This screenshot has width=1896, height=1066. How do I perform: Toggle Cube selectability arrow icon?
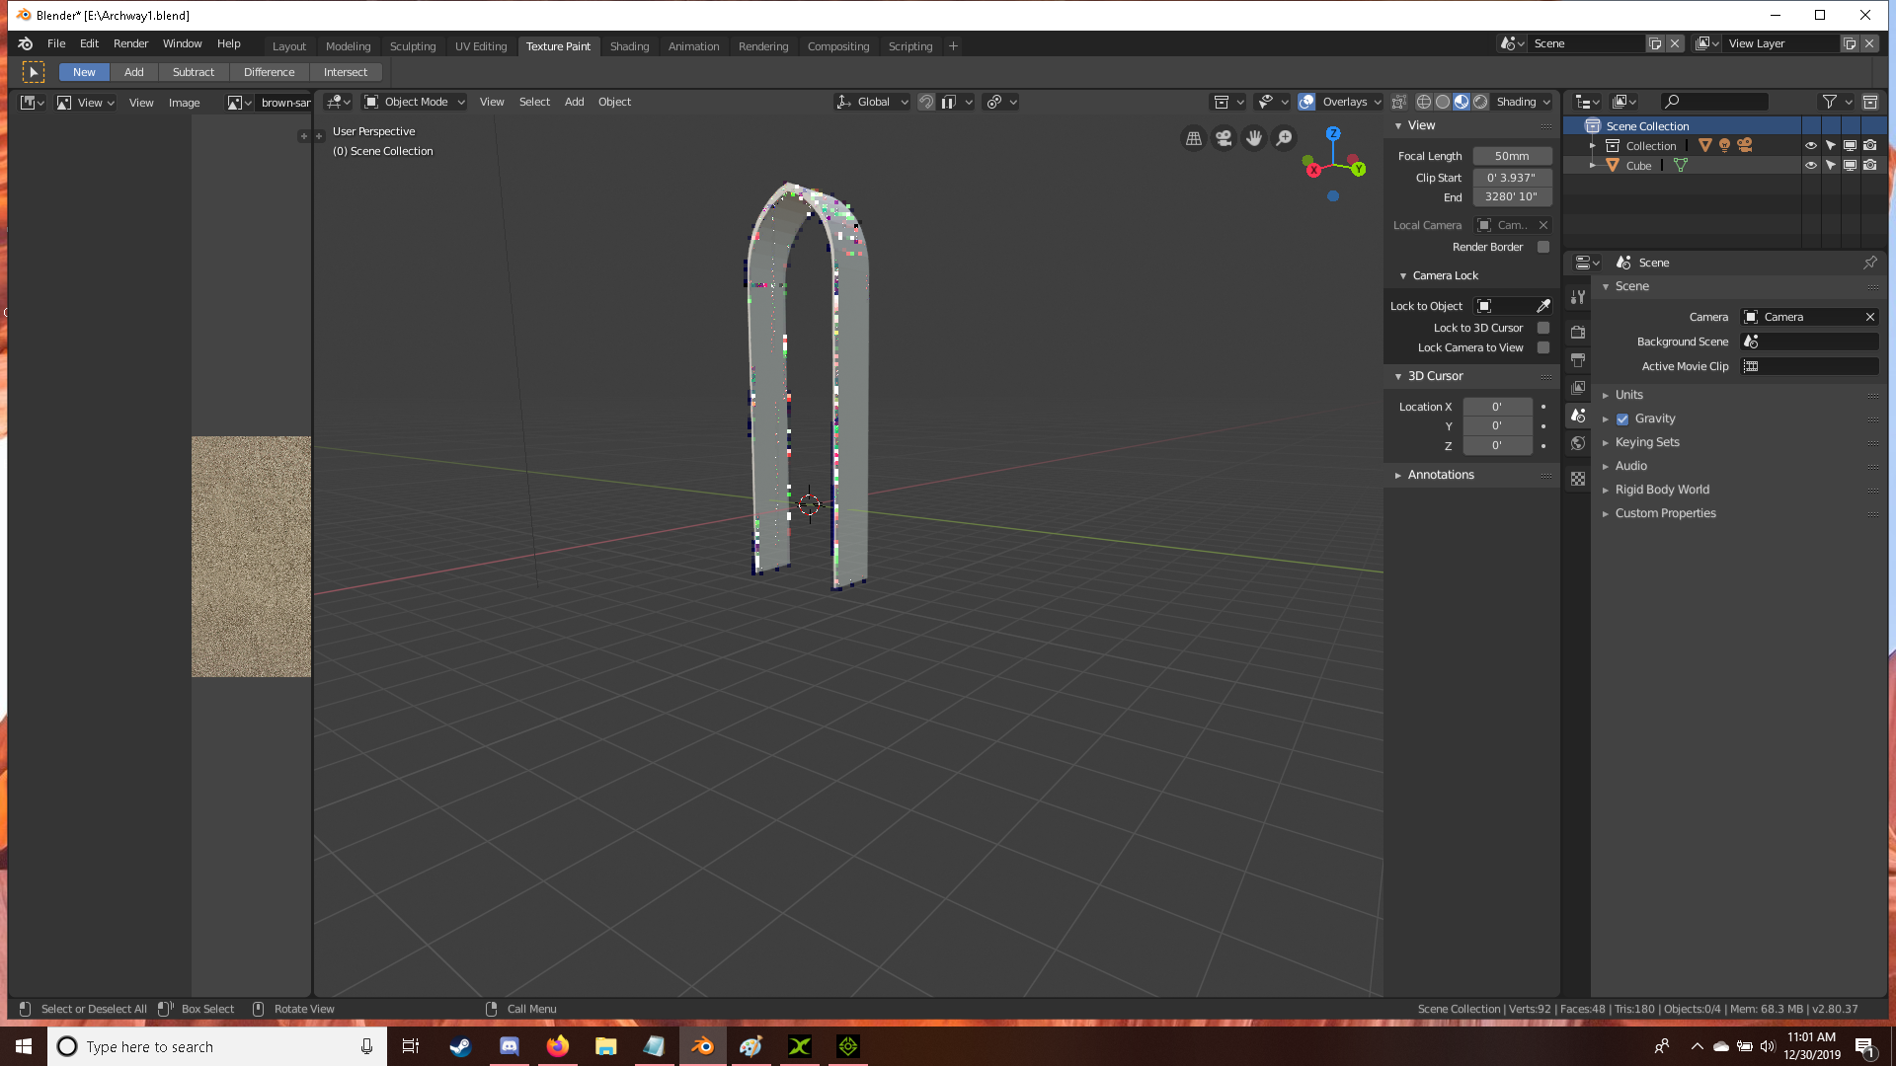[1831, 165]
